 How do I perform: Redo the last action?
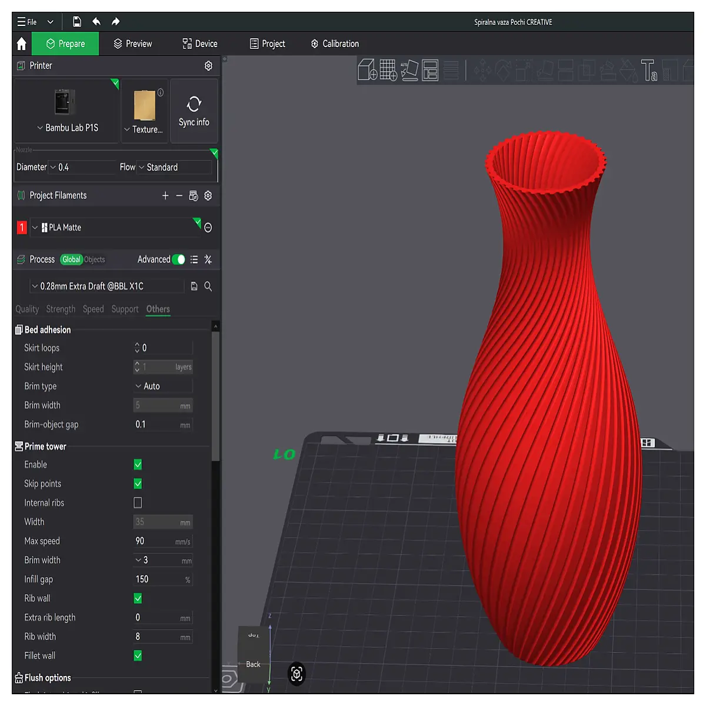[x=115, y=22]
